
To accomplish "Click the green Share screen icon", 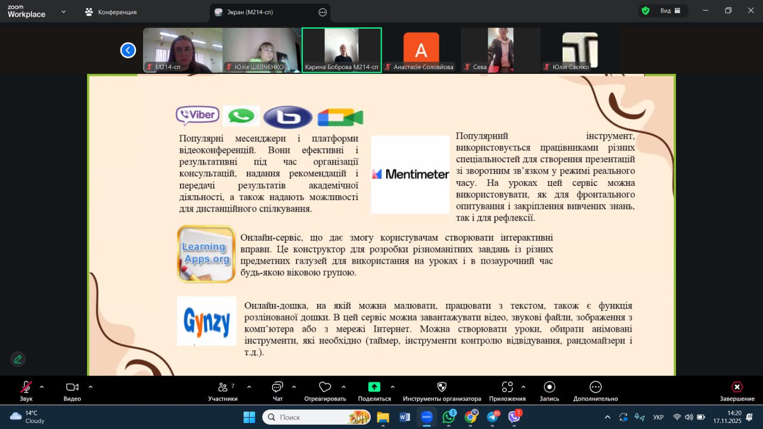I will pos(374,387).
